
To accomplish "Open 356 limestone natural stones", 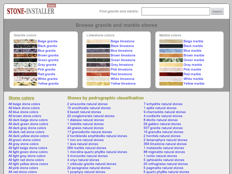I will (165, 144).
